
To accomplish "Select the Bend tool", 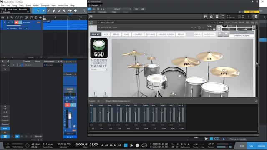I will tap(70, 11).
